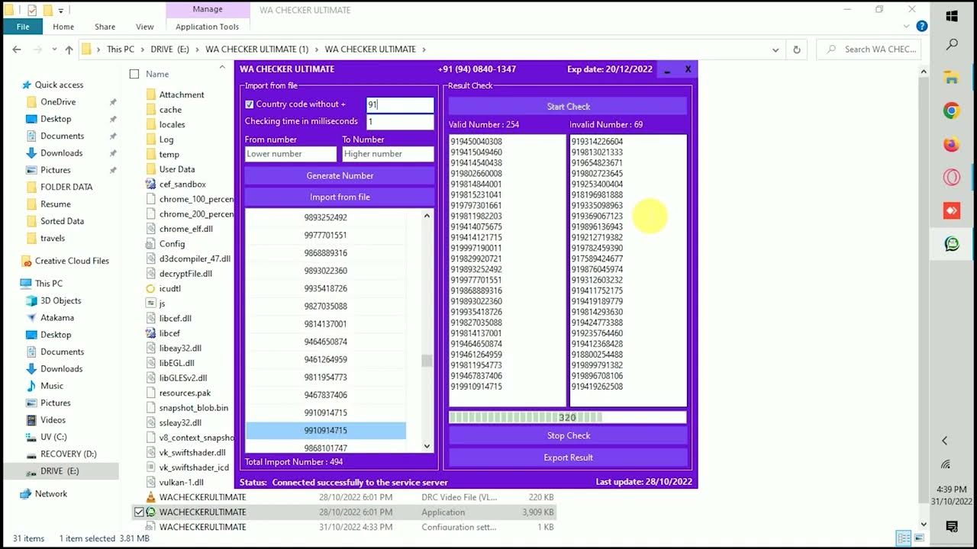Open the notification center icon
This screenshot has height=549, width=977.
[952, 526]
